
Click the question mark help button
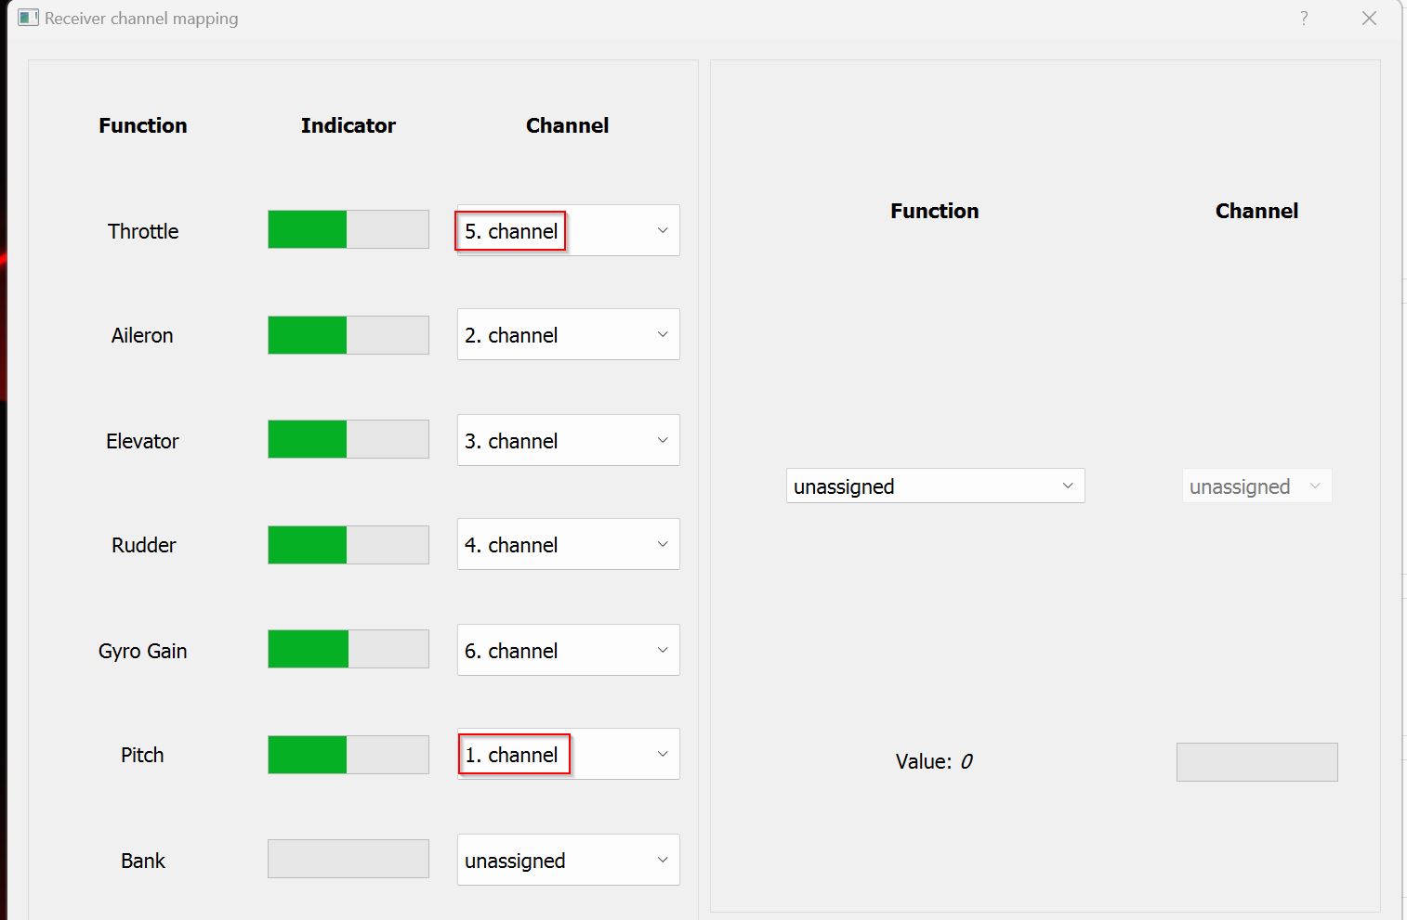point(1304,18)
